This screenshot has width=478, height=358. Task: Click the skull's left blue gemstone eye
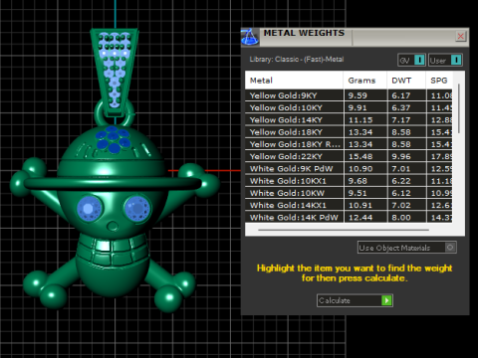point(89,209)
